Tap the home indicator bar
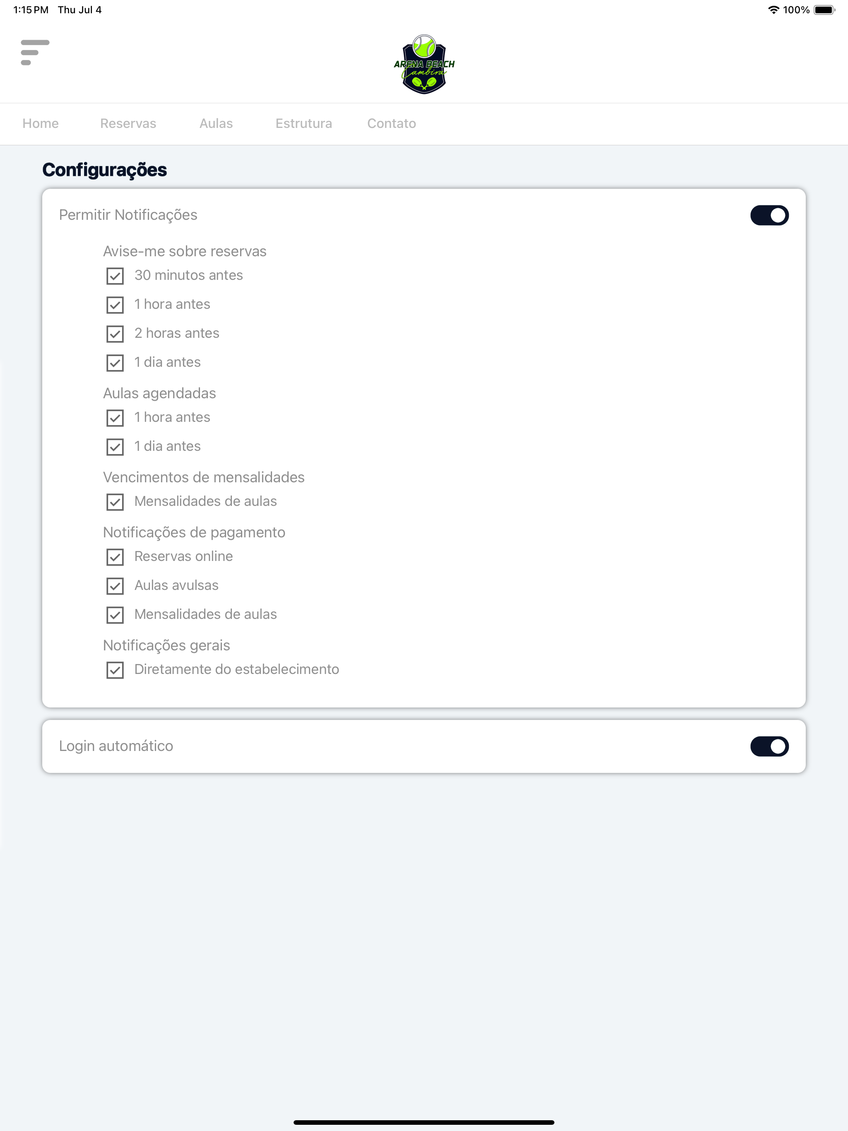The height and width of the screenshot is (1131, 848). (x=424, y=1122)
